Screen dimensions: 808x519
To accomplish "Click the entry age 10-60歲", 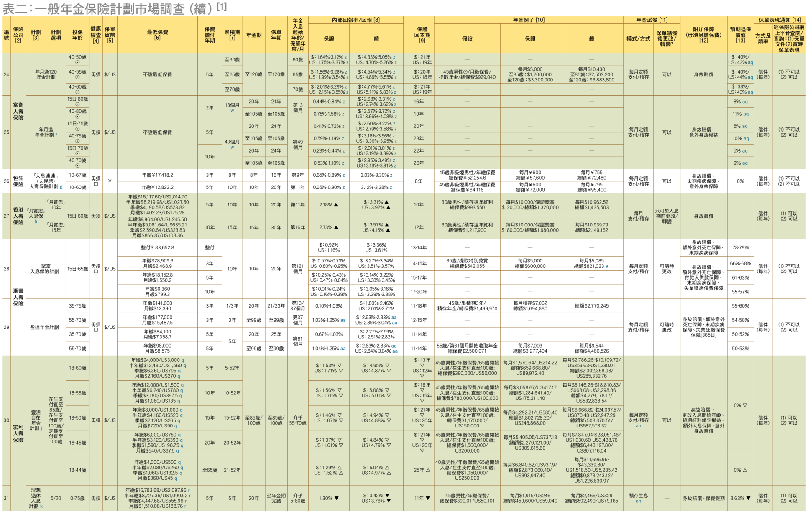I will [77, 187].
